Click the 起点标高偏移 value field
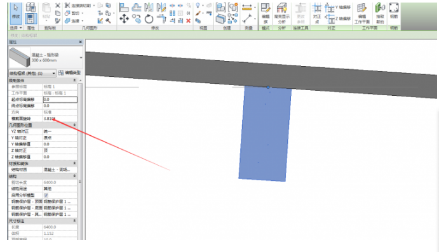Screen dimensions: 439x252 (x=60, y=100)
